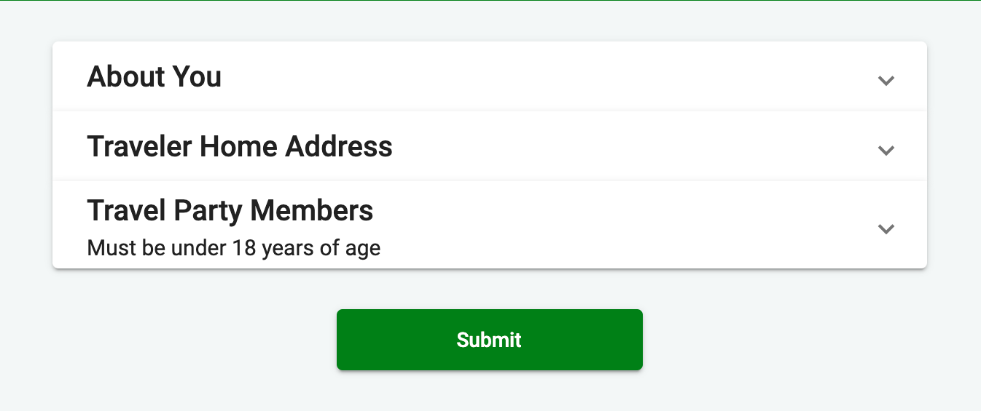Click the white Submit label text
This screenshot has height=411, width=981.
[489, 340]
